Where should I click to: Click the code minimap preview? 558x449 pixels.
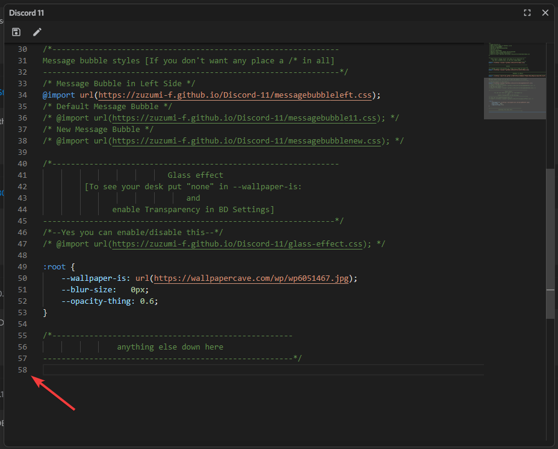[x=515, y=81]
